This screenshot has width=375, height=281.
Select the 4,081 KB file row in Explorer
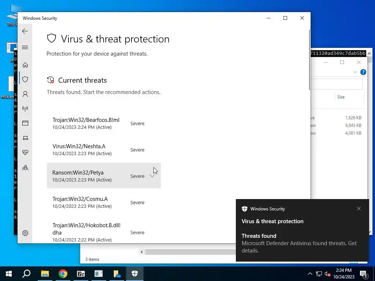pyautogui.click(x=337, y=133)
